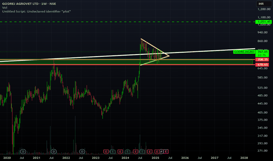Click the red earnings marker in late 2024
This screenshot has height=161, width=273.
click(x=150, y=152)
